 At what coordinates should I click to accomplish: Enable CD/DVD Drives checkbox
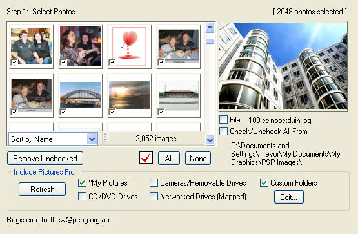[x=82, y=196]
